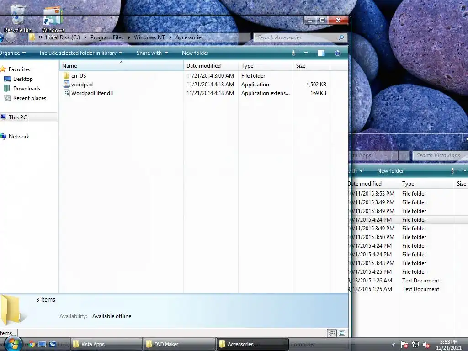Select This PC in navigation pane
This screenshot has height=351, width=468.
point(29,117)
